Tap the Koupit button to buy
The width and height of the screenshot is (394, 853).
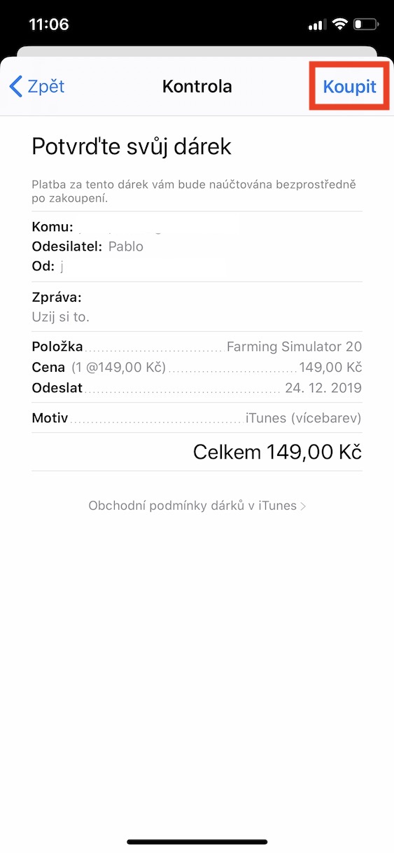pyautogui.click(x=349, y=86)
